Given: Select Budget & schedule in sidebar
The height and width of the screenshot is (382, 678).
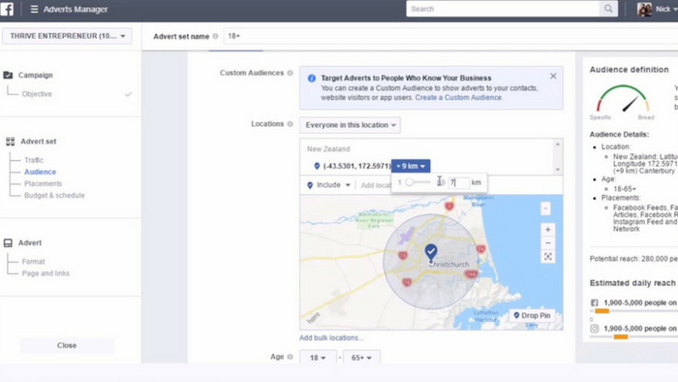Looking at the screenshot, I should 54,195.
